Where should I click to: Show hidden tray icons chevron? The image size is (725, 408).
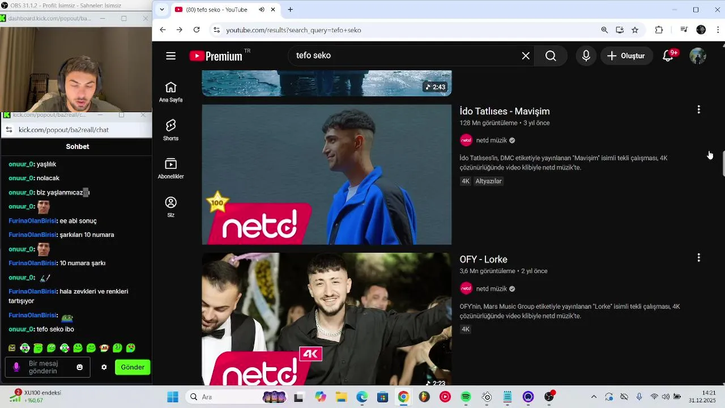click(594, 397)
